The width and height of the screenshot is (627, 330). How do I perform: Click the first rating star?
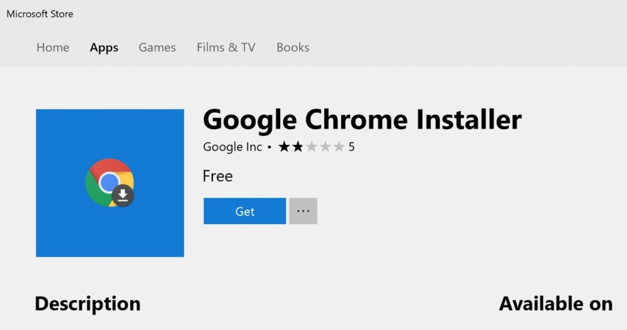tap(284, 147)
